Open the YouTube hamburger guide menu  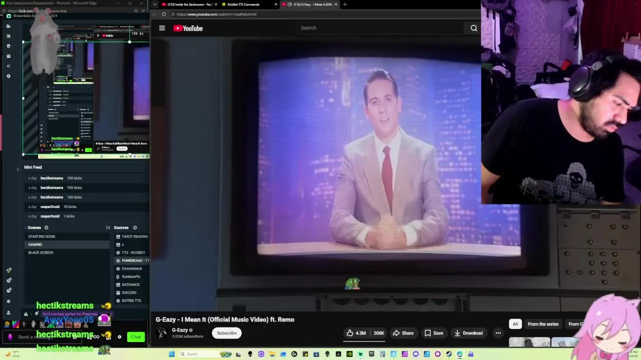point(162,28)
